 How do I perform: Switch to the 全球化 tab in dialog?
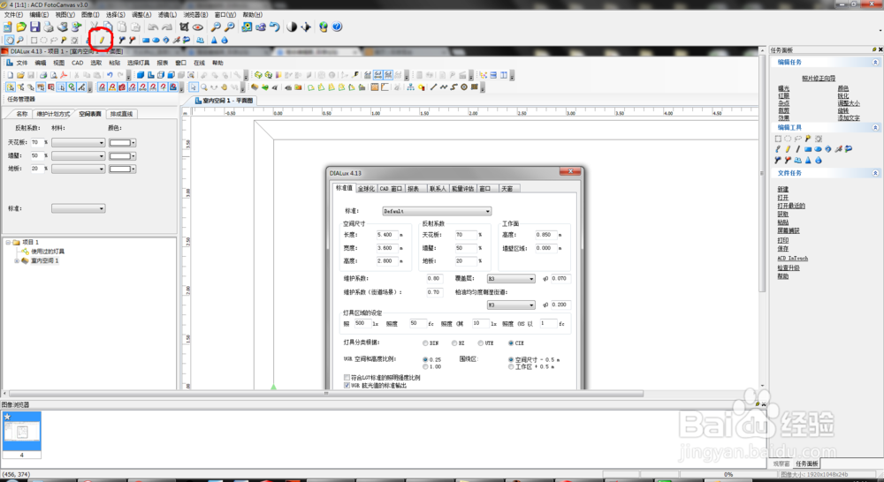pyautogui.click(x=366, y=189)
